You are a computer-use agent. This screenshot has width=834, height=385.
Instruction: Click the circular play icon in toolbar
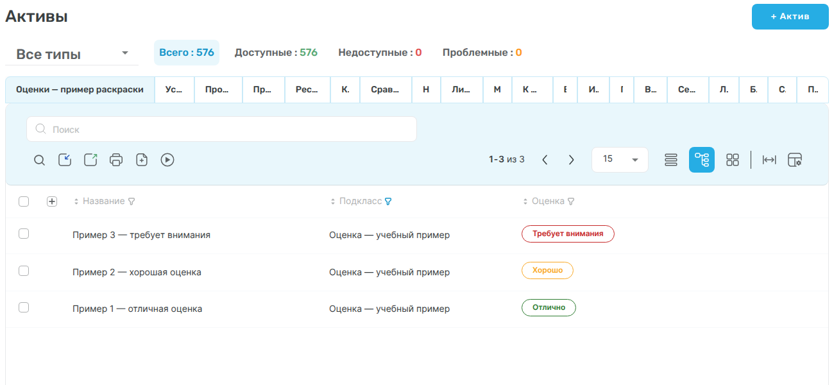167,160
